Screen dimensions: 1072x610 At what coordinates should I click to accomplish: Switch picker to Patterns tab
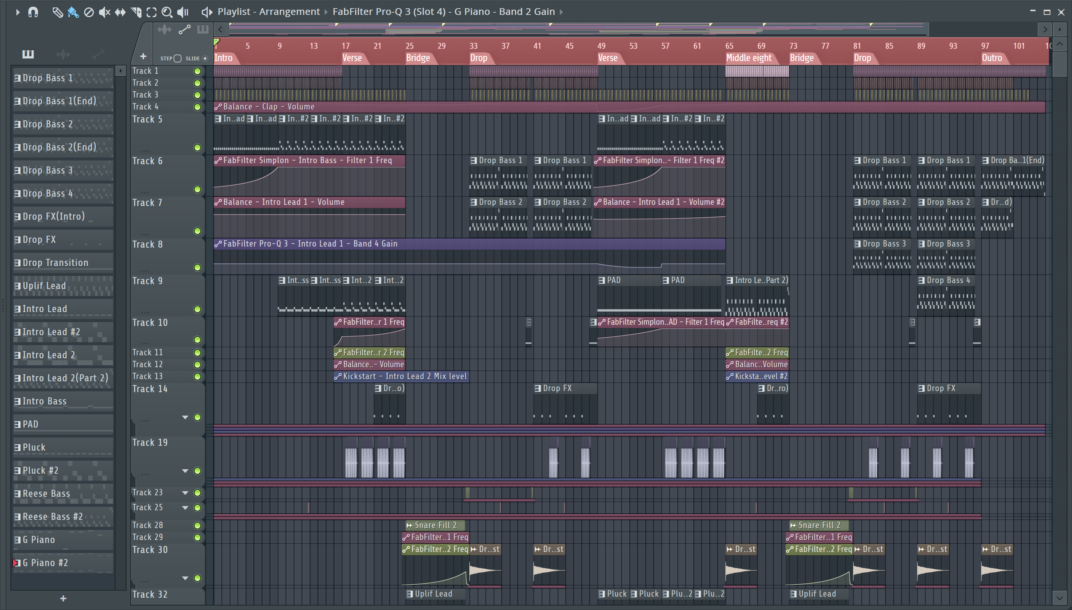click(28, 54)
